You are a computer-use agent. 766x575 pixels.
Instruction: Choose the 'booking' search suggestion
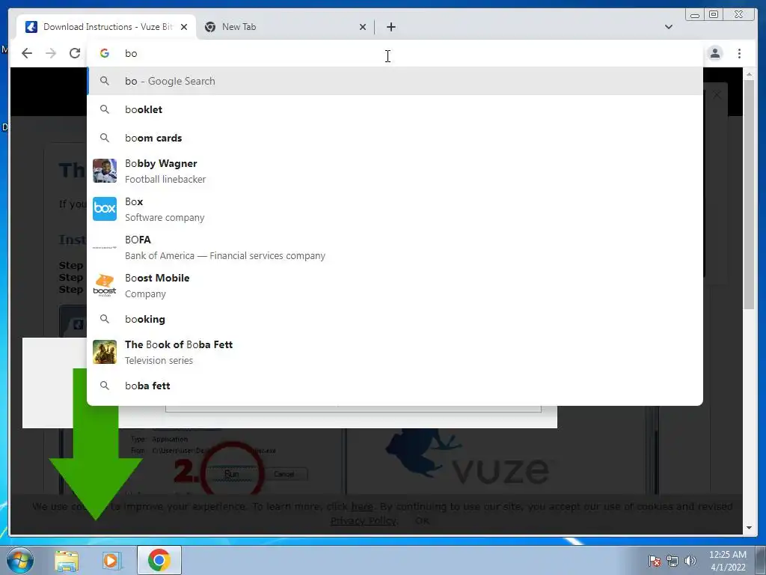pyautogui.click(x=395, y=319)
